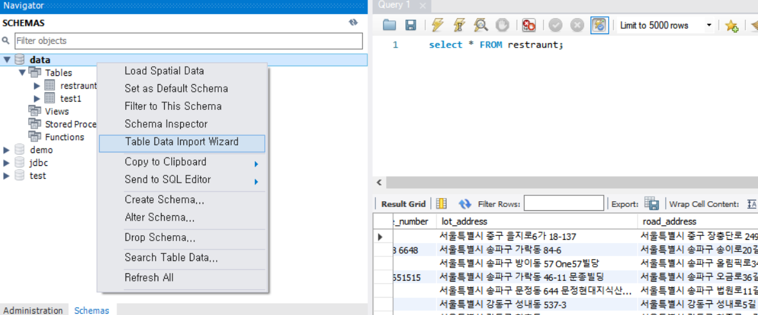Refresh results with the blue arrows icon
758x315 pixels.
[465, 204]
